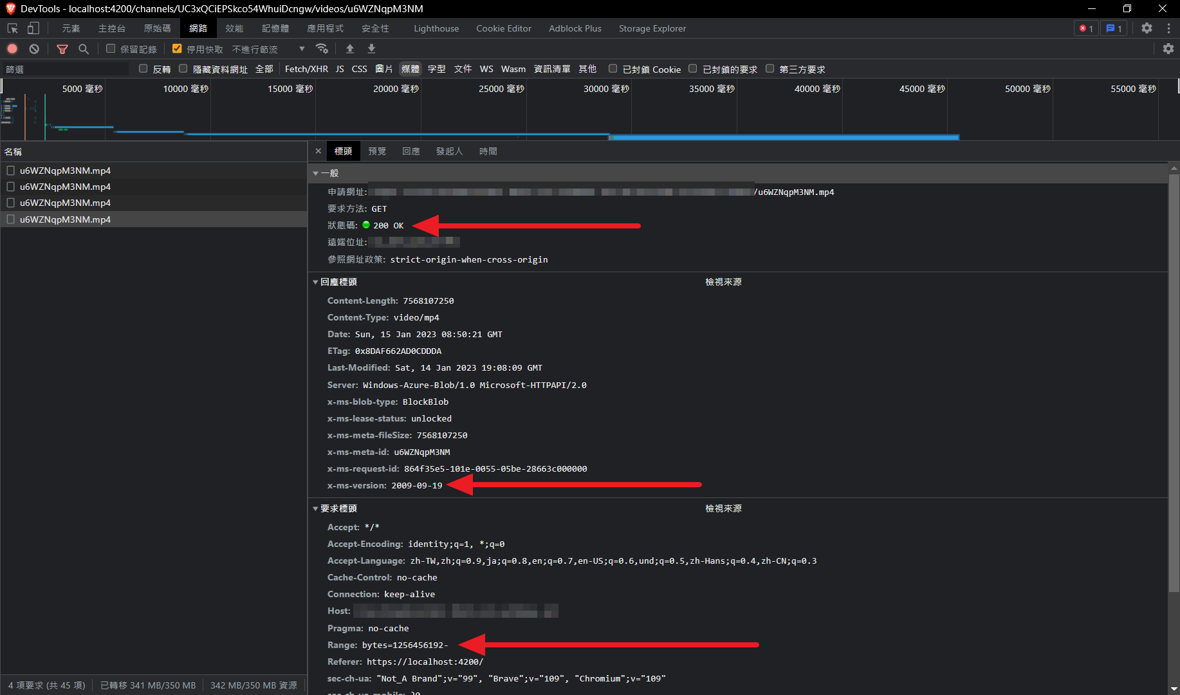Type in the 篩選 filter field
1180x695 pixels.
(x=64, y=69)
